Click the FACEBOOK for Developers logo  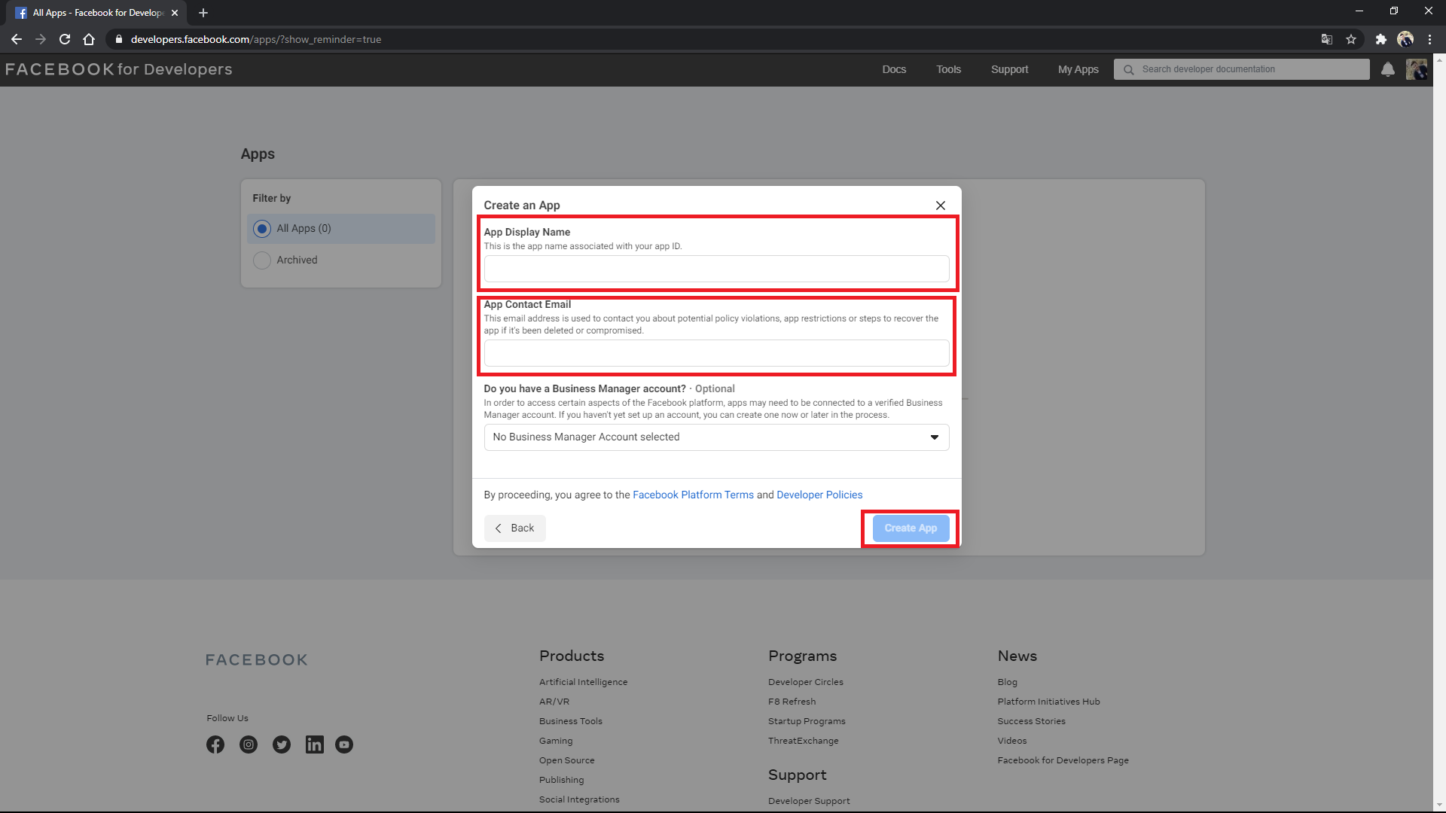pyautogui.click(x=119, y=69)
